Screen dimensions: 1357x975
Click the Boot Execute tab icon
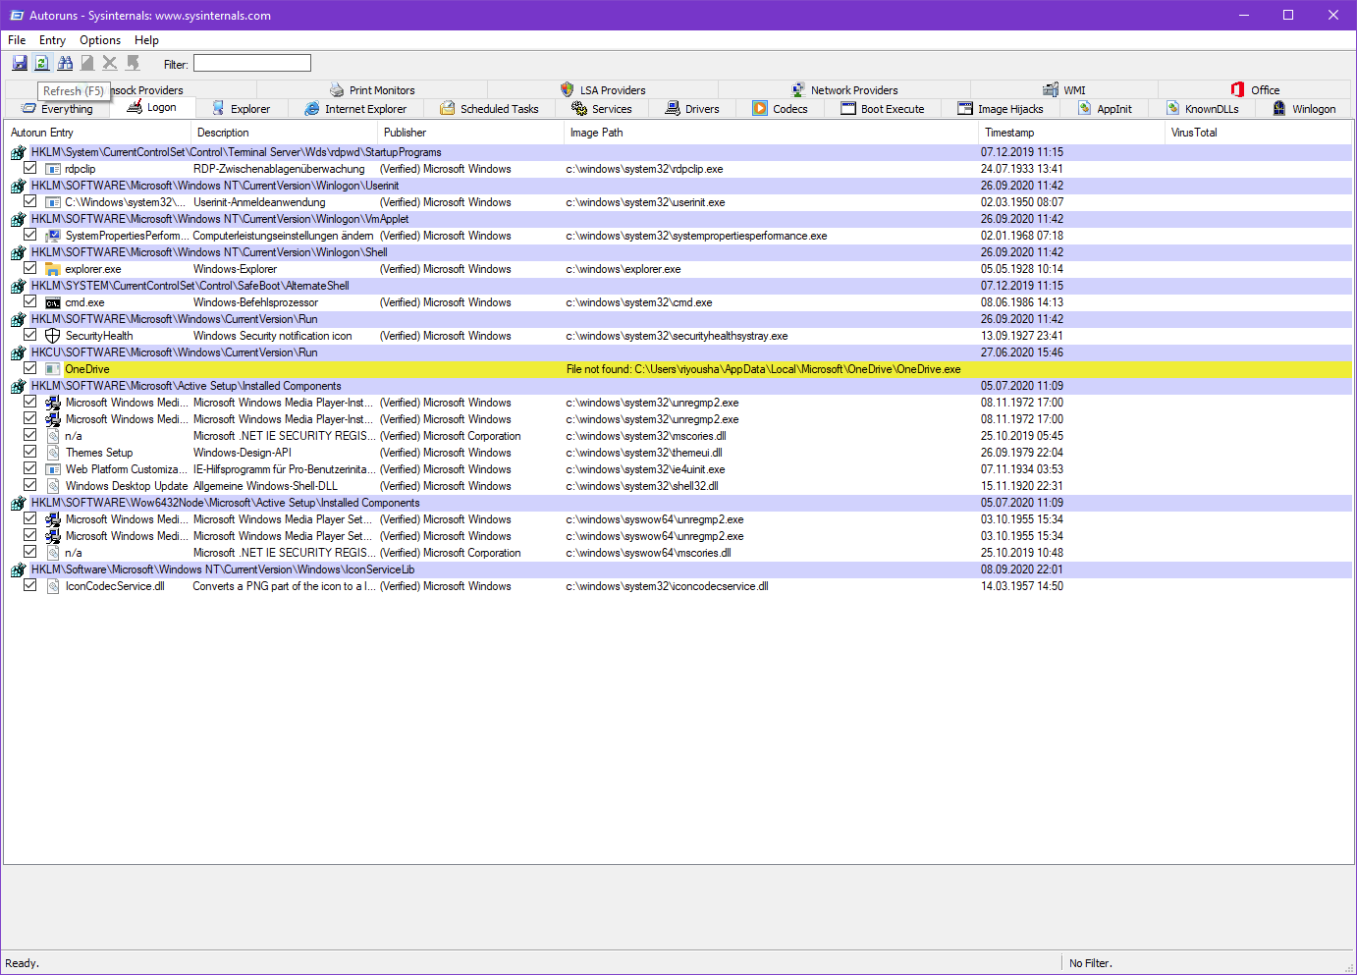coord(848,108)
